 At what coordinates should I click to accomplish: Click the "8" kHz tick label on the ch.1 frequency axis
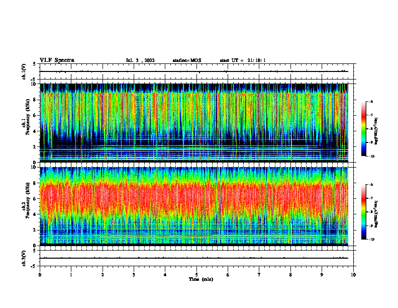[35, 100]
